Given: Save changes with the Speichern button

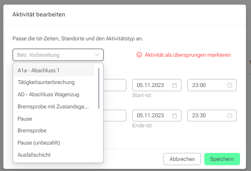Looking at the screenshot, I should tap(222, 159).
